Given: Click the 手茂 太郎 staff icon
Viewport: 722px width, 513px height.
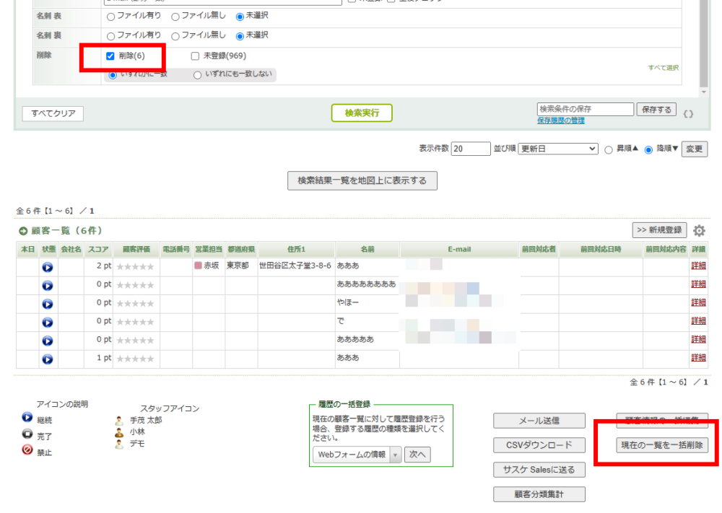Looking at the screenshot, I should (x=120, y=420).
